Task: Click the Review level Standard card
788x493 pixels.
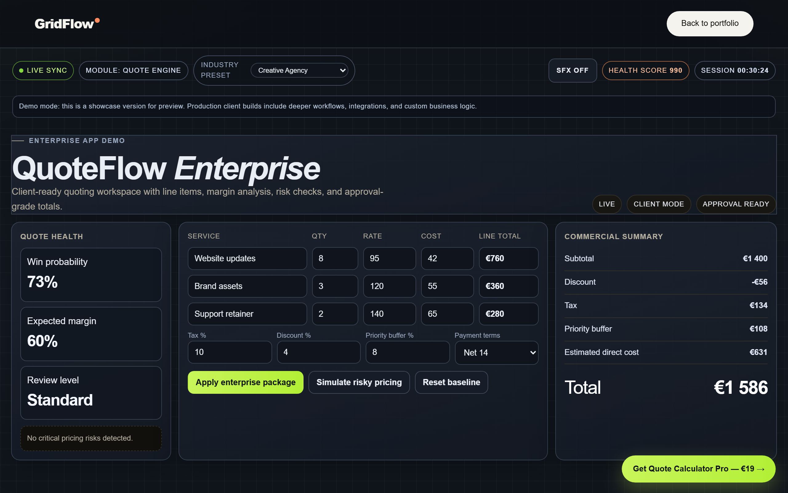Action: [91, 393]
